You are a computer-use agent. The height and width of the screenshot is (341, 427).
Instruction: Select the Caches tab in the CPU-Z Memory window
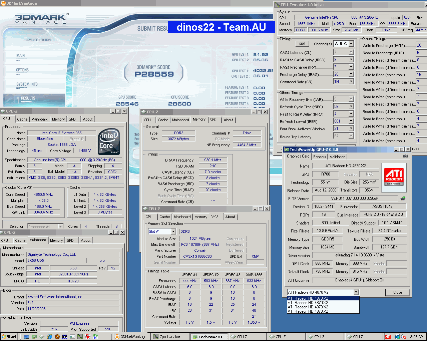click(163, 120)
